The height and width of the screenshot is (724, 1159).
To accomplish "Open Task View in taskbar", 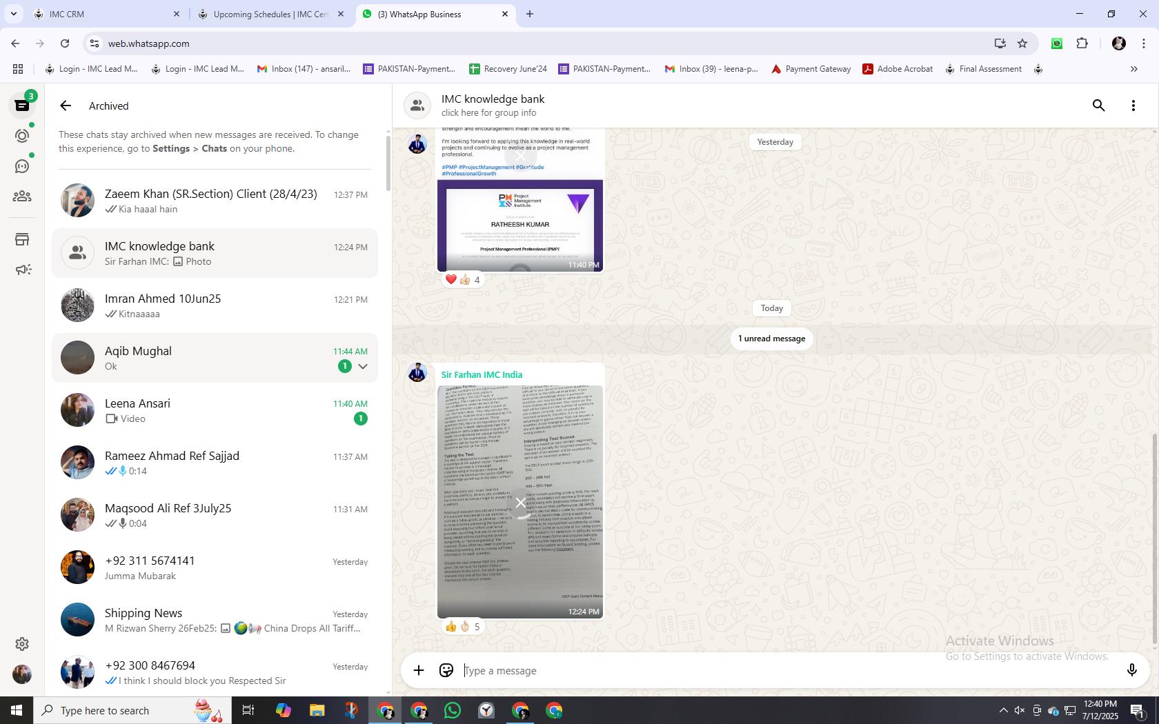I will [x=248, y=710].
